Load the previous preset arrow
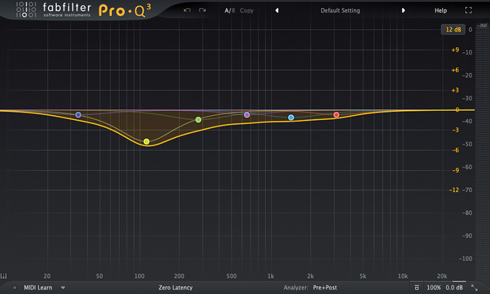This screenshot has width=490, height=294. [277, 11]
